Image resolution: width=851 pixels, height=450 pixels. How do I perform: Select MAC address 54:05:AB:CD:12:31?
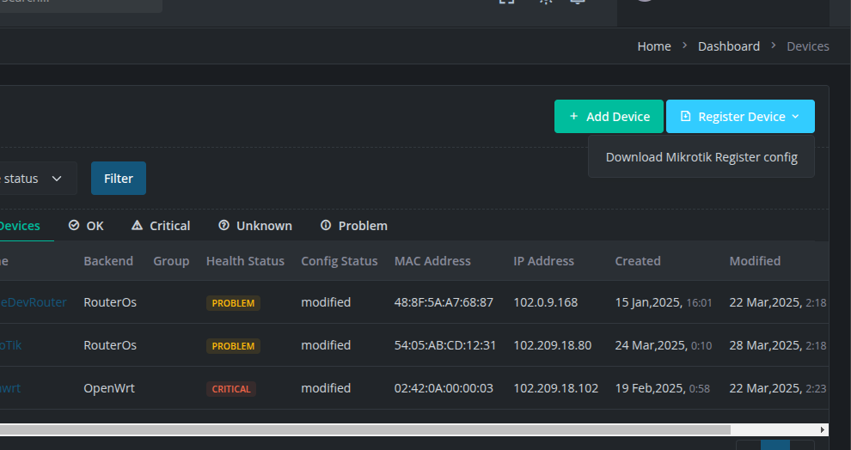pos(445,345)
